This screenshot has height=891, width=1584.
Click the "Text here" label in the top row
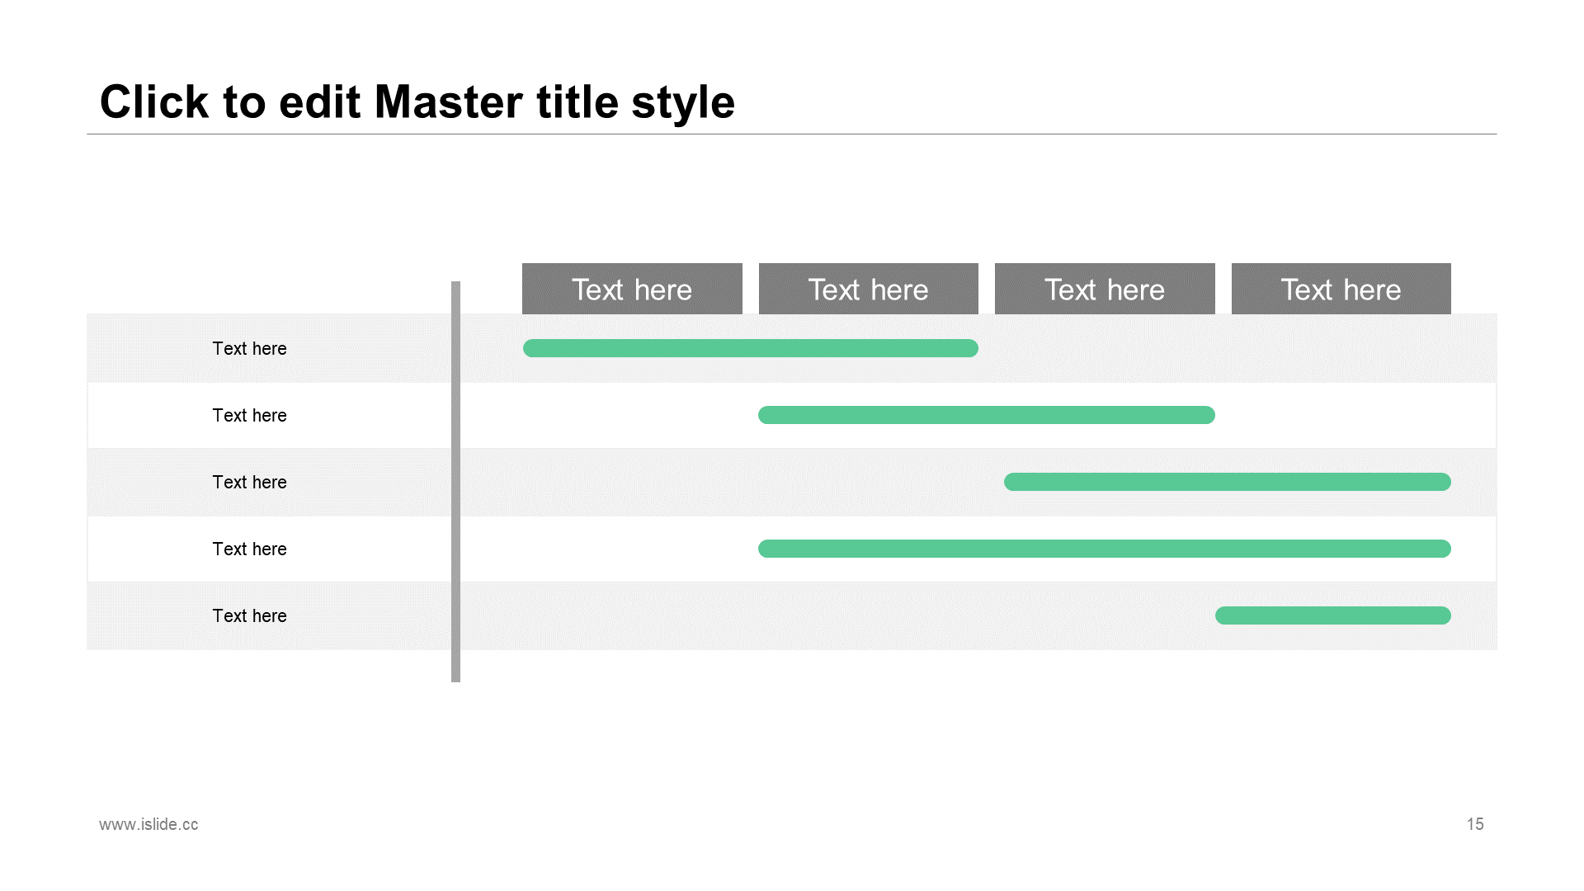(249, 348)
